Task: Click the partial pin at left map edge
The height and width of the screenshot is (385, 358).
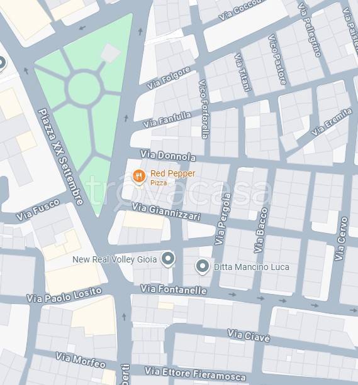Action: [2, 64]
